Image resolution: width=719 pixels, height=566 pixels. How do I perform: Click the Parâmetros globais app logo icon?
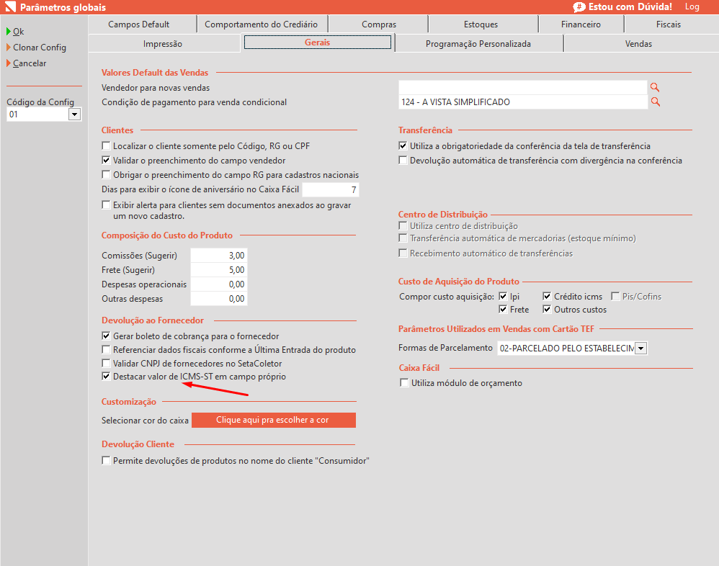(10, 7)
